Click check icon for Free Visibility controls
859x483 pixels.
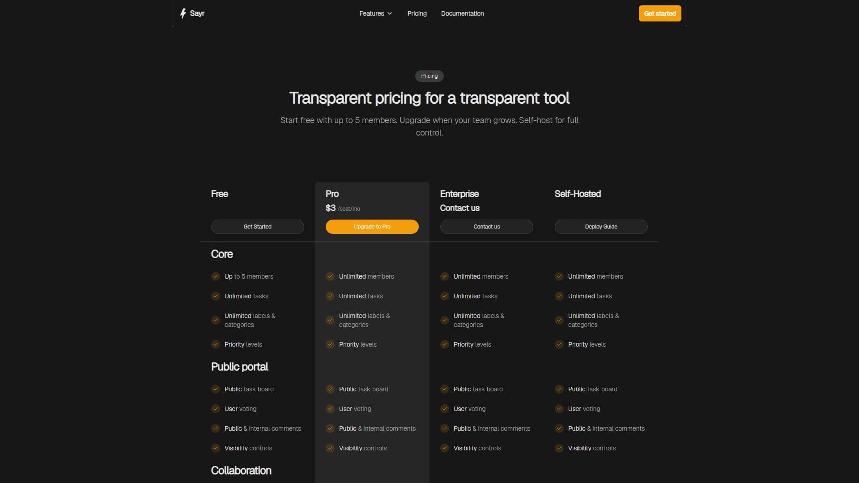click(216, 448)
